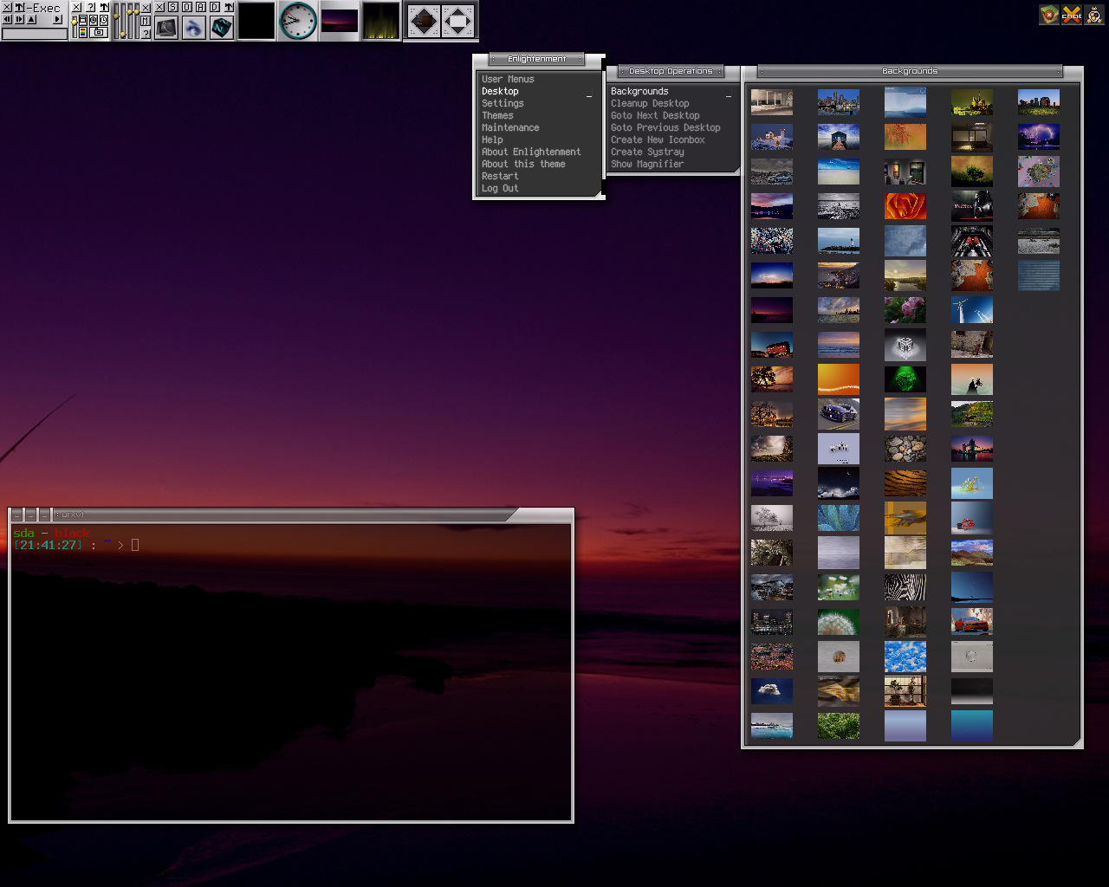Open Settings in Enlightenment menu
1109x887 pixels.
click(503, 103)
